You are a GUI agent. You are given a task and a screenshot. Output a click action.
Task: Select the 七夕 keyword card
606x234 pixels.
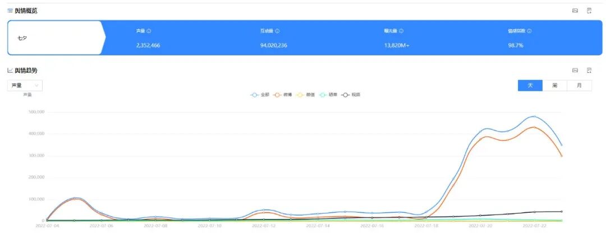point(56,38)
